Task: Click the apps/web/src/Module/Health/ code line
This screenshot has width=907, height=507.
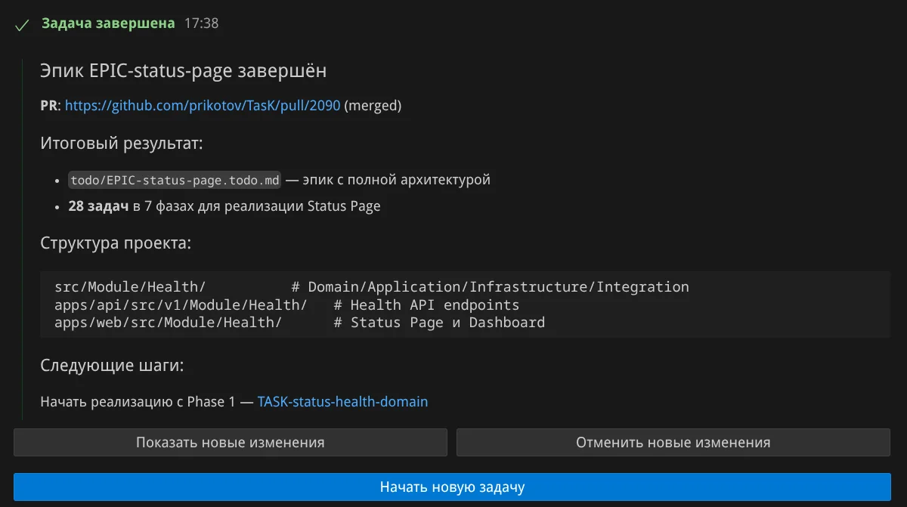Action: pos(168,323)
